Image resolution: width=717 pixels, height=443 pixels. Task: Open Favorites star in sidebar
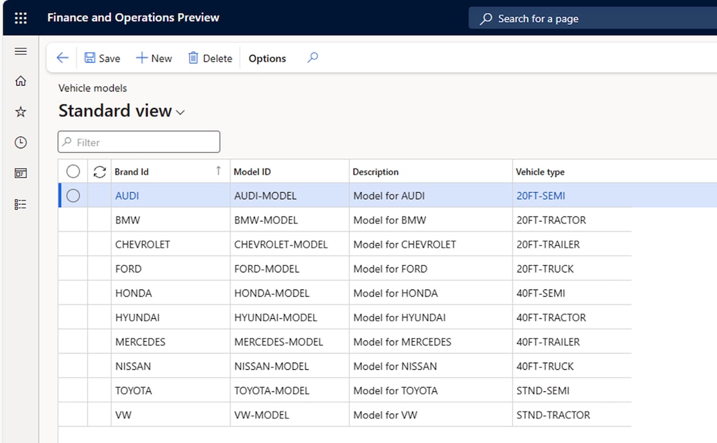(x=20, y=112)
